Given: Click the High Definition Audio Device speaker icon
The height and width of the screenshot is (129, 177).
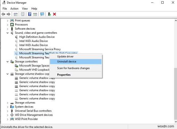Looking at the screenshot, I should 16,37.
